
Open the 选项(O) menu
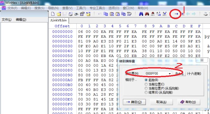point(114,8)
